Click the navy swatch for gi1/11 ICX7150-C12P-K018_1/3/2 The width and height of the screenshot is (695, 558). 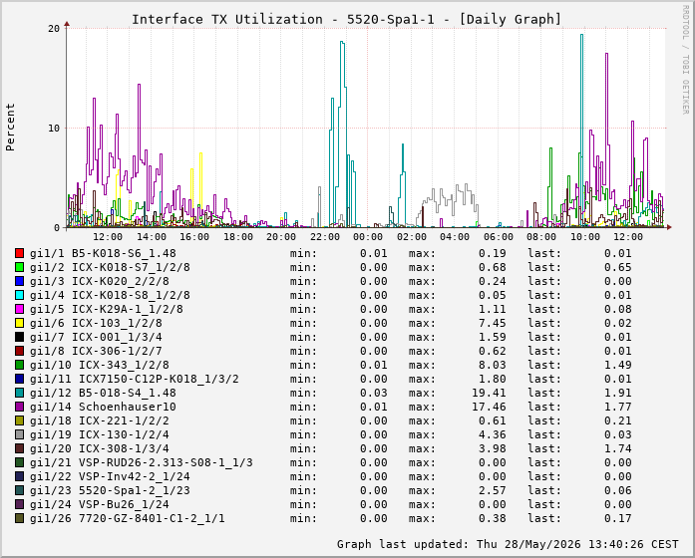click(x=19, y=379)
